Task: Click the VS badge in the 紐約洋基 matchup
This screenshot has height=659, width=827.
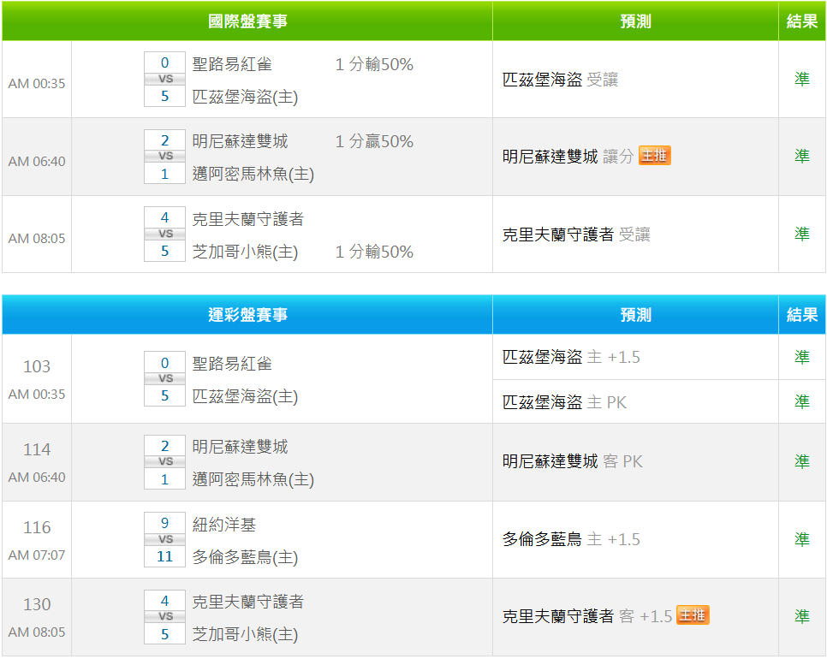Action: click(165, 539)
